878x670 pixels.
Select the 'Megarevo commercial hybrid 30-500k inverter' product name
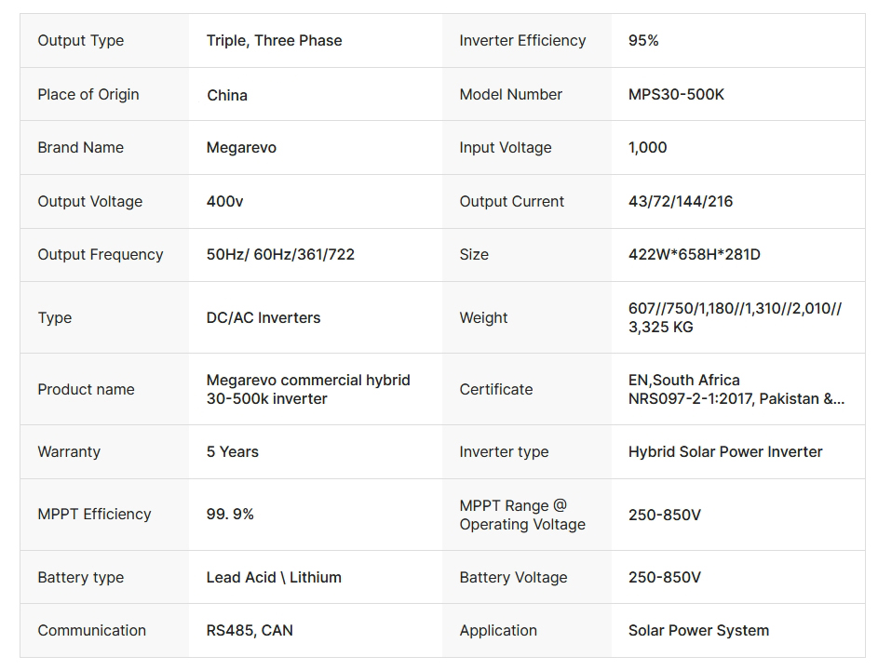coord(308,390)
